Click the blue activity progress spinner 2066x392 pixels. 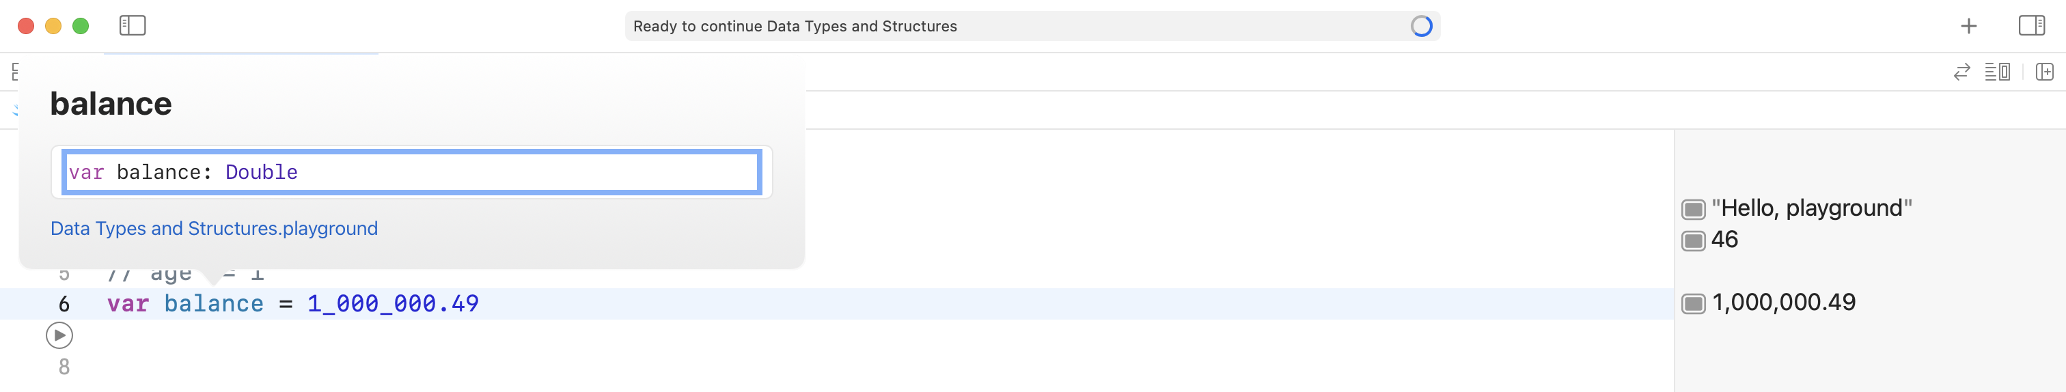pos(1420,27)
